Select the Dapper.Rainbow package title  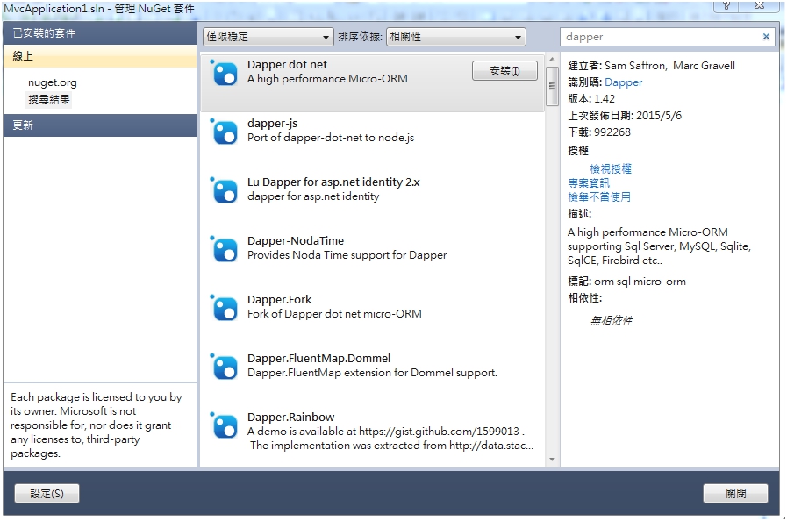point(290,417)
